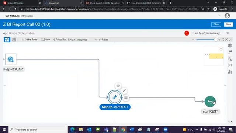Activate the Reposition tool
Image resolution: width=236 pixels, height=133 pixels.
click(59, 40)
